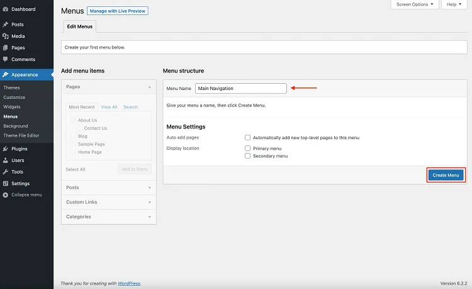This screenshot has width=472, height=289.
Task: Open the Media menu label
Action: coord(18,36)
